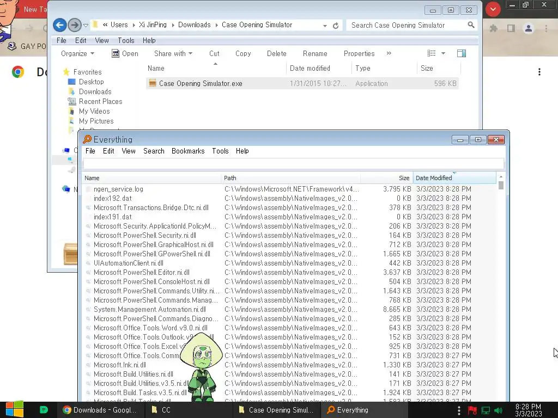
Task: Sort Everything results by Date Modified
Action: click(454, 178)
